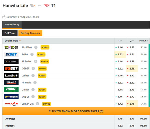Select the Home/Away tab
This screenshot has height=129, width=150.
[x=12, y=25]
